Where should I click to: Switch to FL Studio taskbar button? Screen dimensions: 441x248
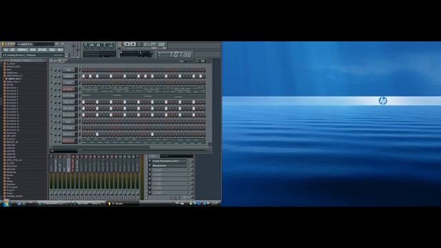(x=123, y=204)
